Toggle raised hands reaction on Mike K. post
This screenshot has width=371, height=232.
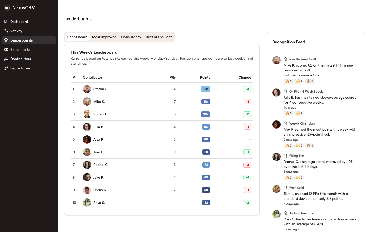coord(299,81)
